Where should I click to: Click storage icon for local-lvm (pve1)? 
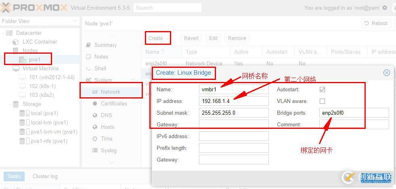pyautogui.click(x=24, y=122)
